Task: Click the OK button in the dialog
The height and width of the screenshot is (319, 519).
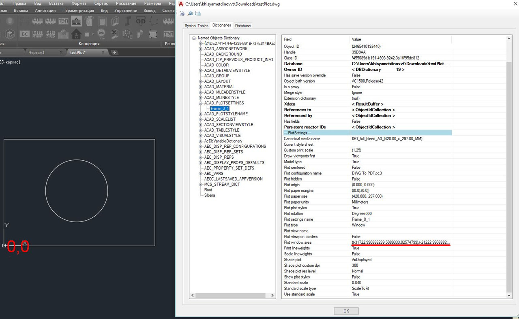Action: coord(346,311)
